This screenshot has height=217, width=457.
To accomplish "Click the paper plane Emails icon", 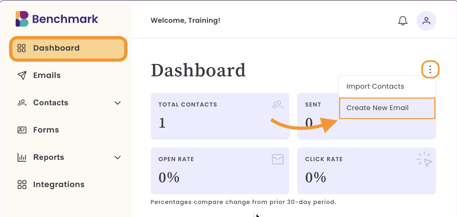I will pyautogui.click(x=22, y=75).
